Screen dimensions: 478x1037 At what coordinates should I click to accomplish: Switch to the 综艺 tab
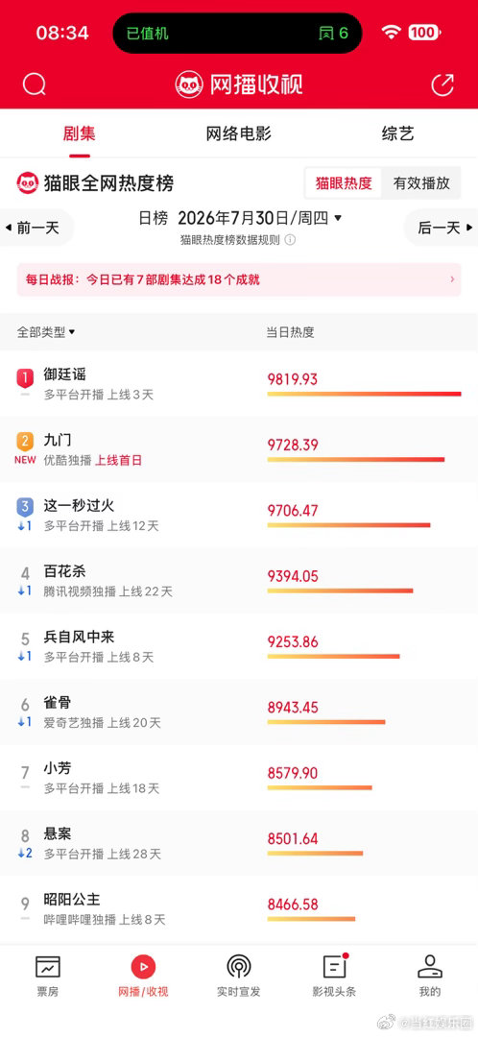[398, 133]
